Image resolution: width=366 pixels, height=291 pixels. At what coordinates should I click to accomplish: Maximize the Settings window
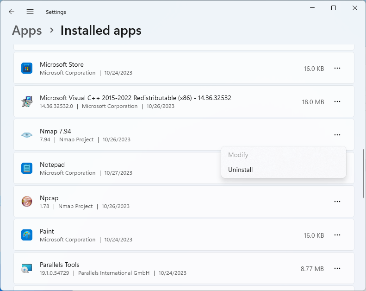[x=334, y=8]
